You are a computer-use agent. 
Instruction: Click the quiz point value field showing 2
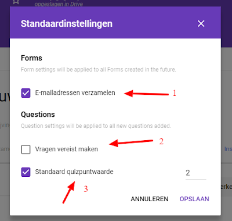tap(195, 173)
